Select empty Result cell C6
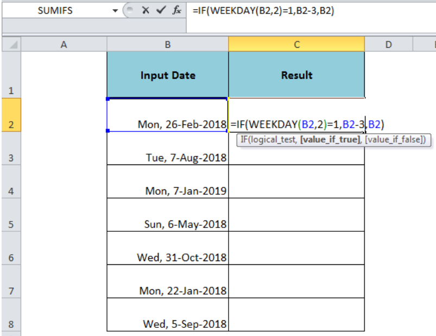 pos(296,248)
